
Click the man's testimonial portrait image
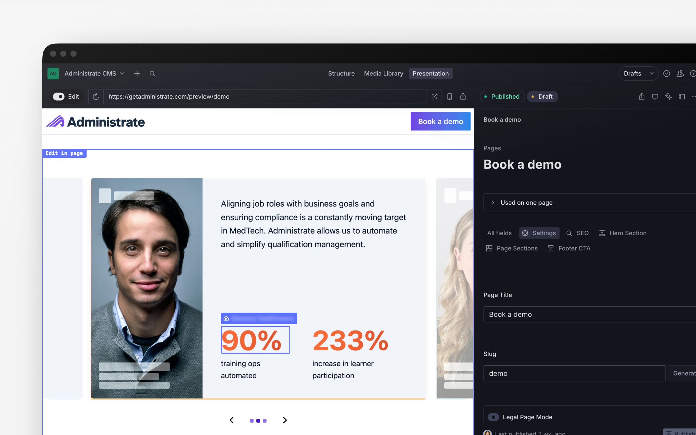coord(147,288)
